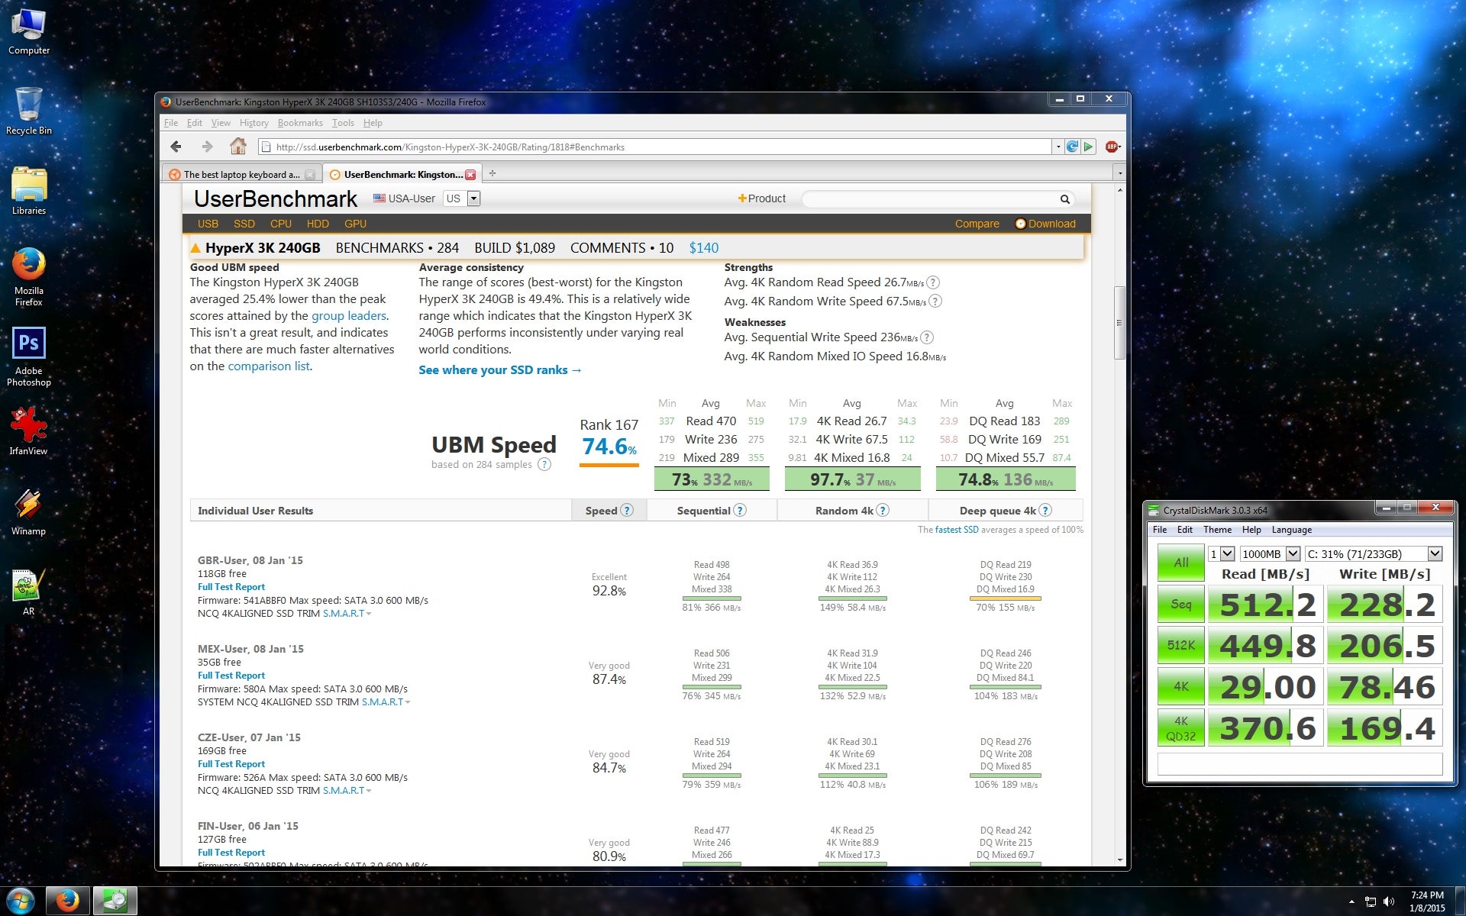Screen dimensions: 1466x916
Task: Switch to the best laptop keyboard tab
Action: click(x=241, y=174)
